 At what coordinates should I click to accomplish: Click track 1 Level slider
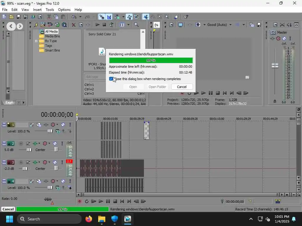tap(50, 131)
